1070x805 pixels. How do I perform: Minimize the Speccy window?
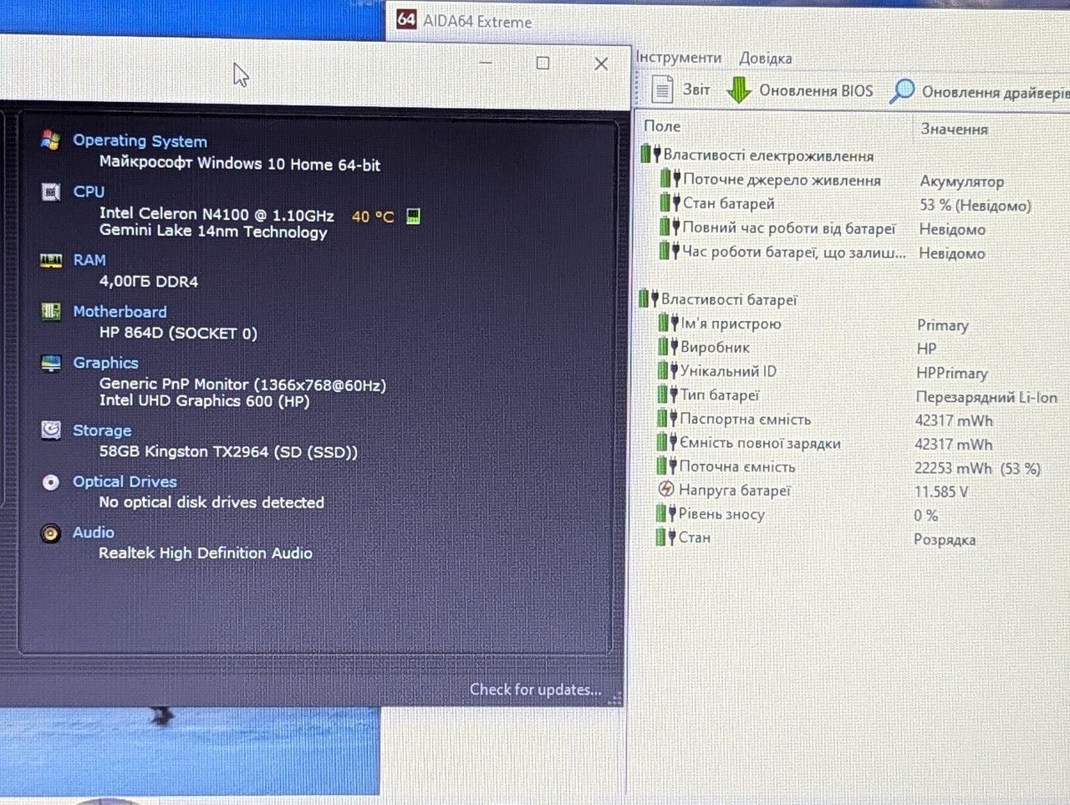pyautogui.click(x=486, y=63)
